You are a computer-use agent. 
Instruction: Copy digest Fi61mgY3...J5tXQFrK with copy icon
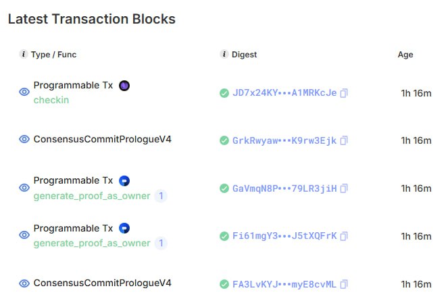tap(344, 236)
